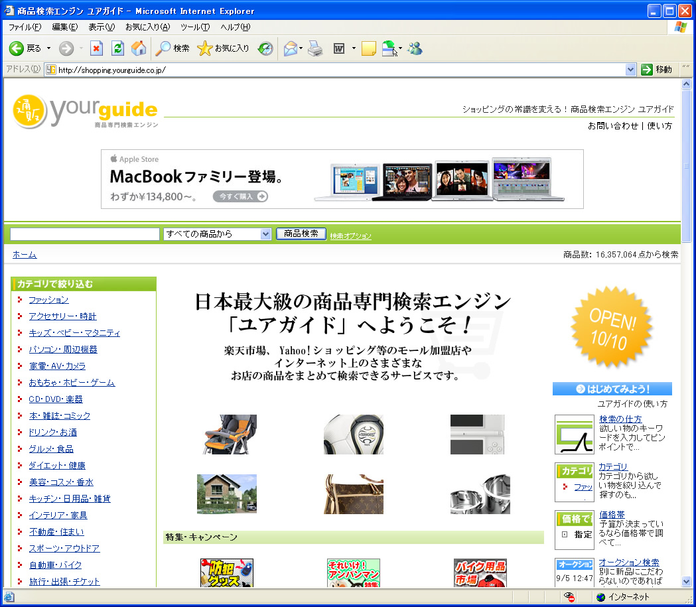696x607 pixels.
Task: Open the History toolbar icon
Action: 265,48
